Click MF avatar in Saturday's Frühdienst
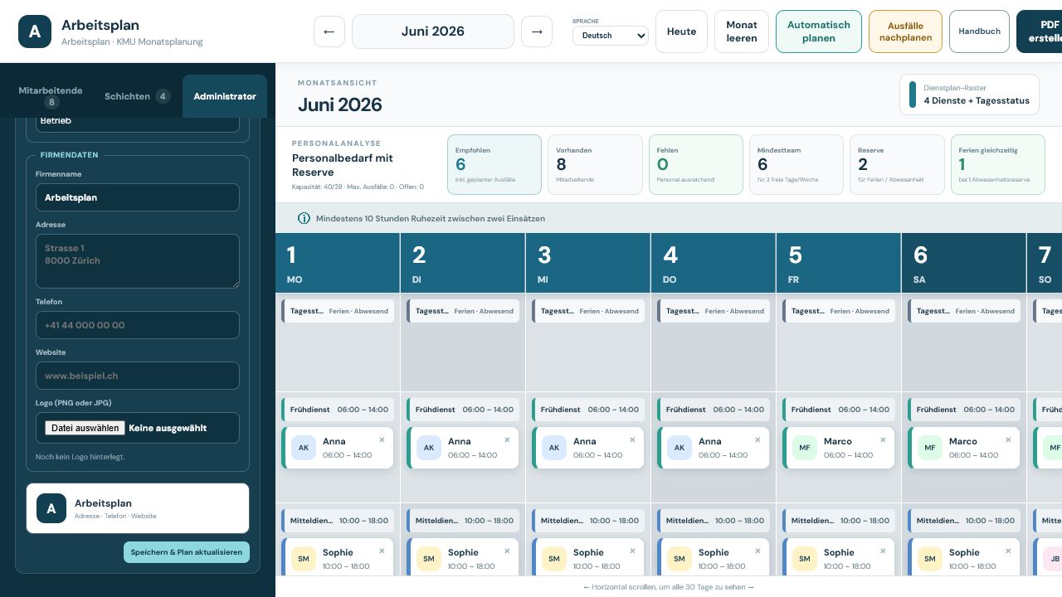This screenshot has width=1062, height=597. [930, 448]
